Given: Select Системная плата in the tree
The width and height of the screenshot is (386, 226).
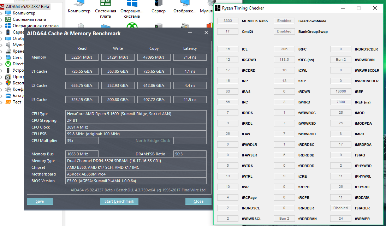Looking at the screenshot, I should 29,19.
